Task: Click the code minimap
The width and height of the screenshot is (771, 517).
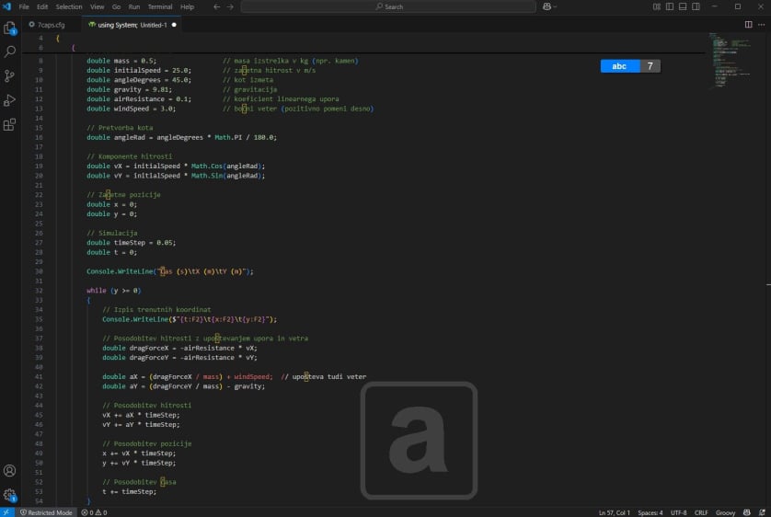Action: click(x=731, y=61)
